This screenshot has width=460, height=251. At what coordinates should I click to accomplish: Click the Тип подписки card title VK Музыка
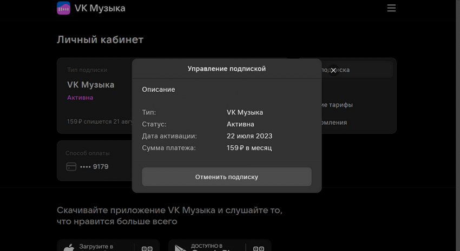pos(90,85)
